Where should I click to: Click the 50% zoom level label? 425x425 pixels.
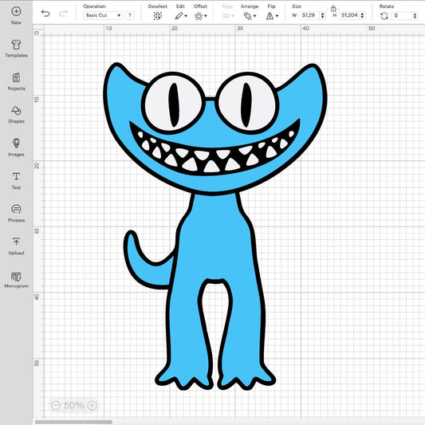tap(73, 406)
